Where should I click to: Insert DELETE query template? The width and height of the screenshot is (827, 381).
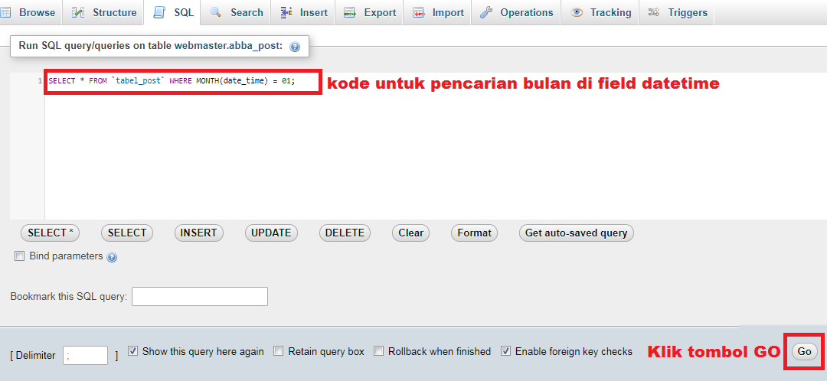point(345,233)
